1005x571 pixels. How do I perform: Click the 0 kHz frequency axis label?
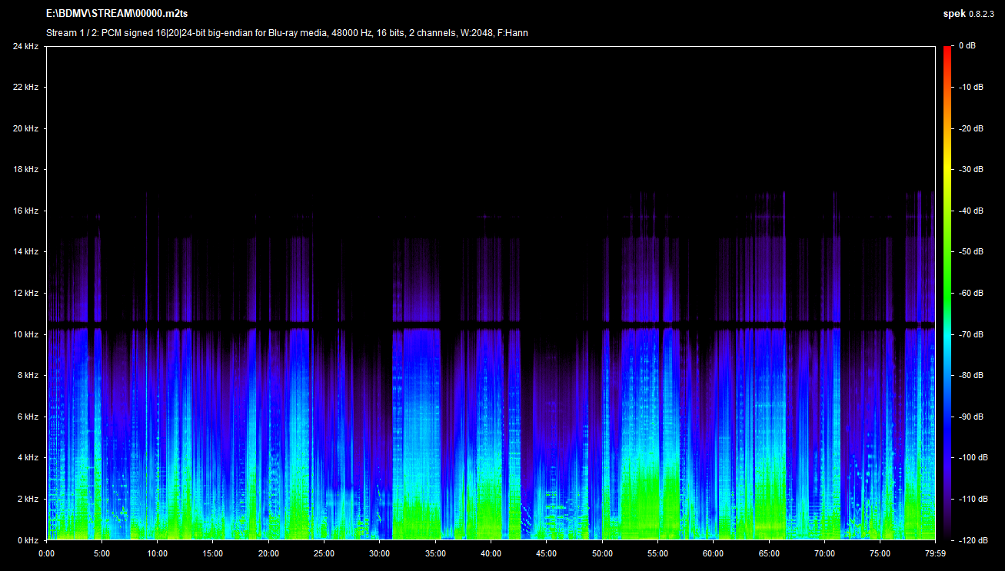tap(28, 540)
